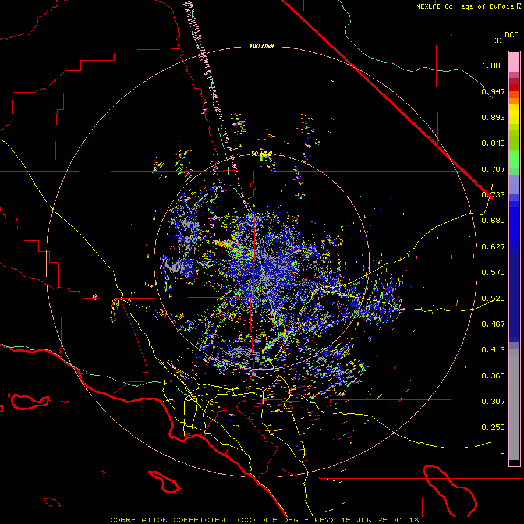Click the 0.947 scale value

(x=493, y=91)
